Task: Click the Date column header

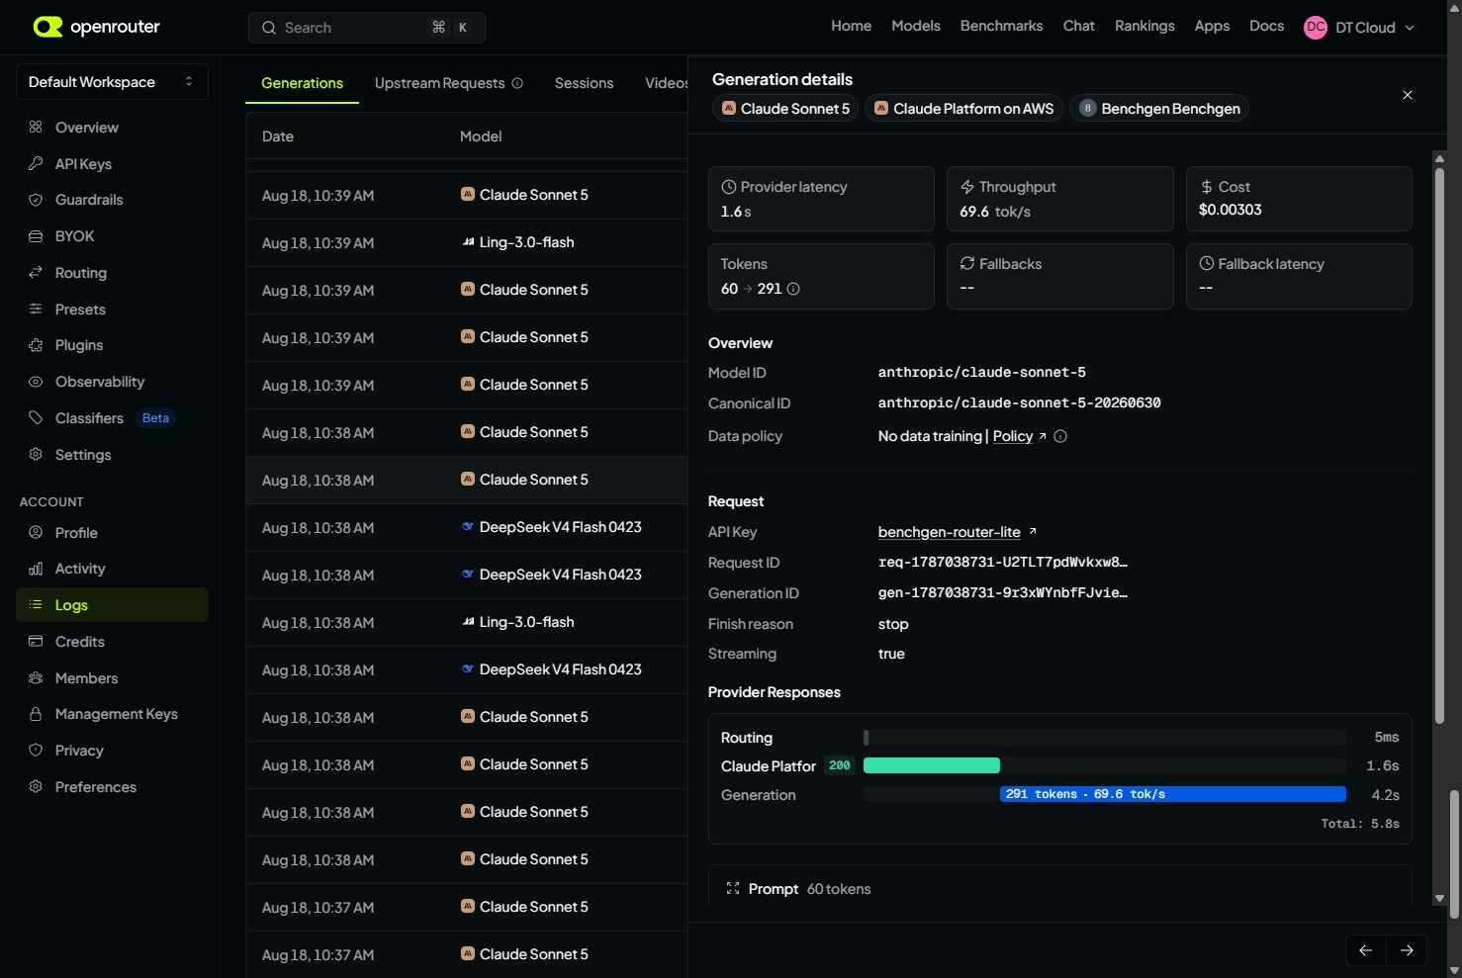Action: pyautogui.click(x=278, y=136)
